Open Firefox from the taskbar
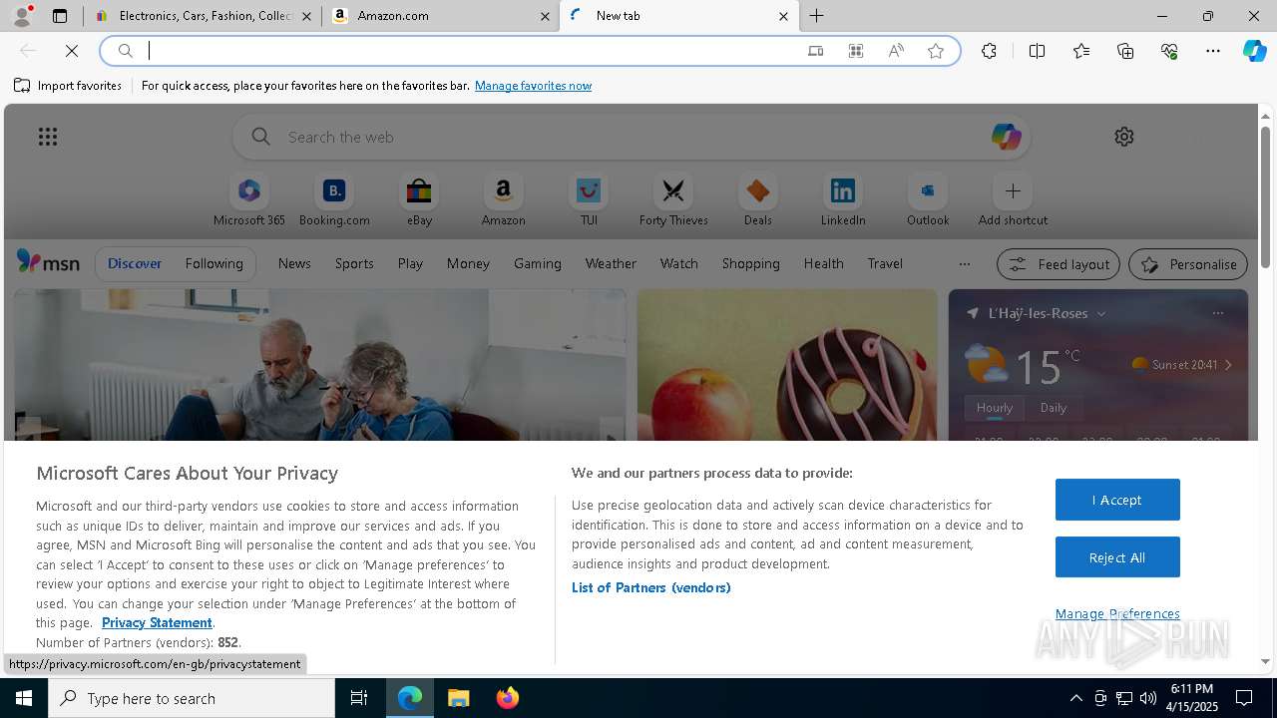Image resolution: width=1277 pixels, height=718 pixels. [x=508, y=698]
